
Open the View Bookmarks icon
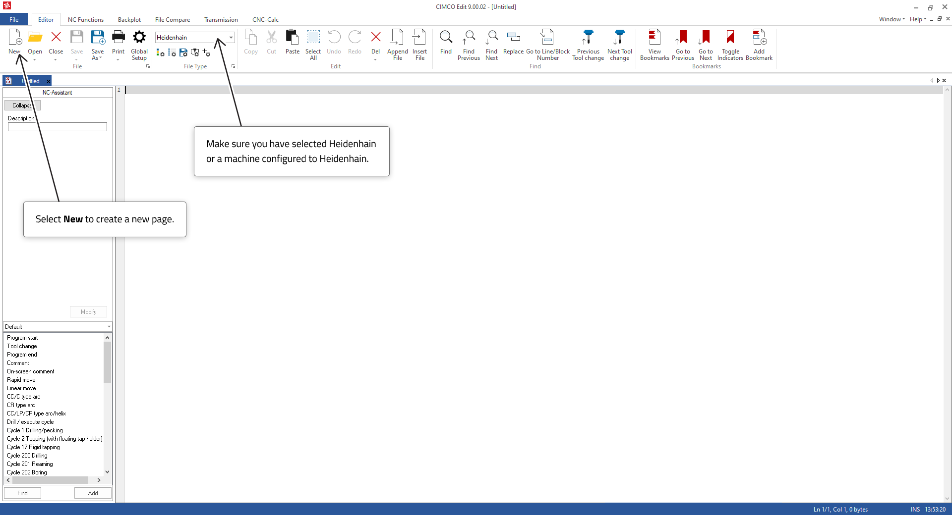(x=654, y=38)
